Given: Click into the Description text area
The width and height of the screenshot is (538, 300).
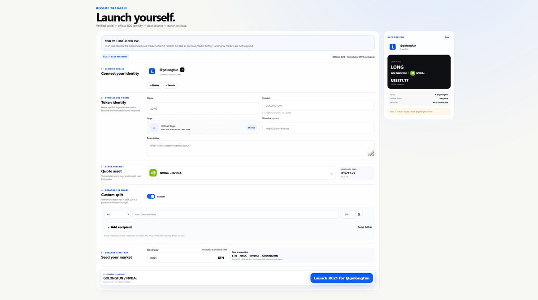Looking at the screenshot, I should coord(261,149).
